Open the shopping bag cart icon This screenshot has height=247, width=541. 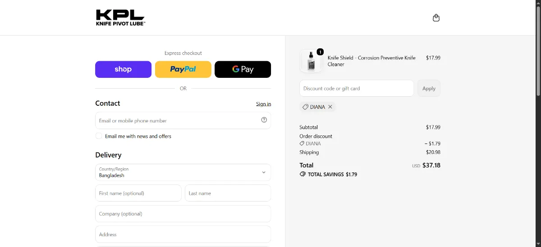(x=436, y=18)
